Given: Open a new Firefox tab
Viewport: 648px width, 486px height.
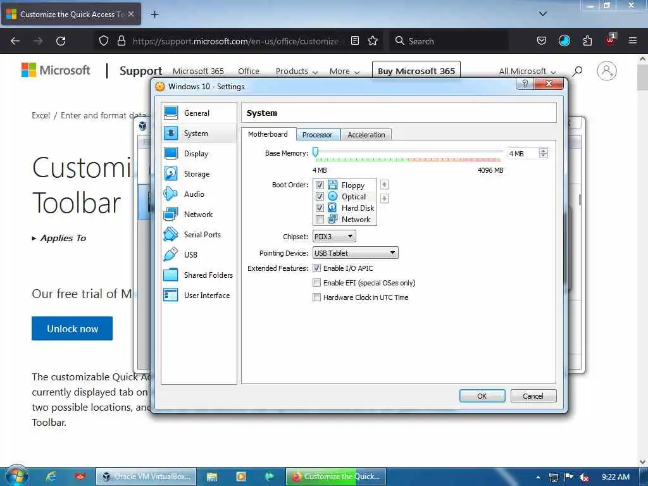Looking at the screenshot, I should pyautogui.click(x=154, y=14).
